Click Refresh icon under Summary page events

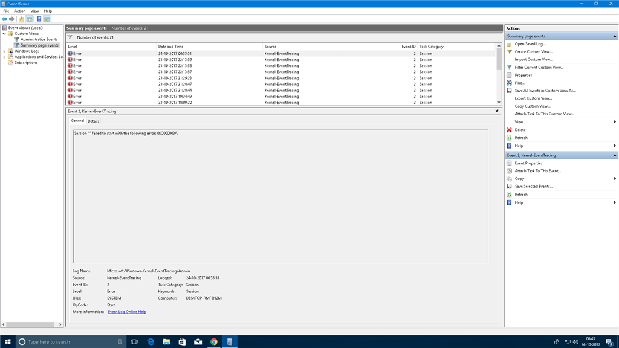pyautogui.click(x=509, y=138)
